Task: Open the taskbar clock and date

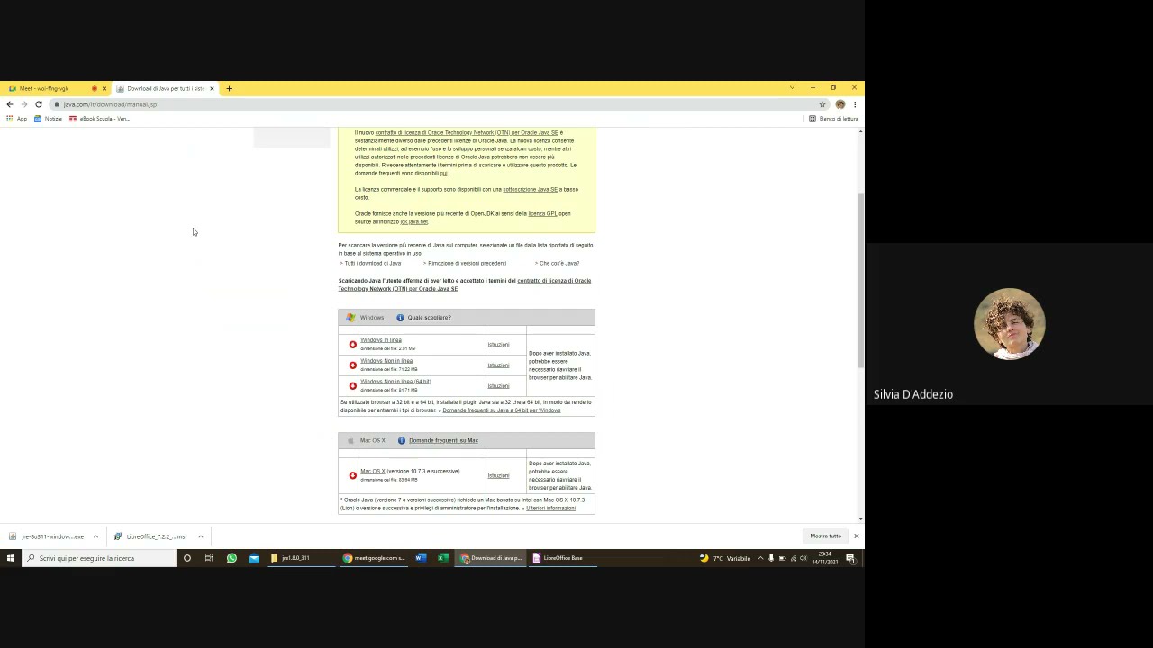Action: click(826, 558)
